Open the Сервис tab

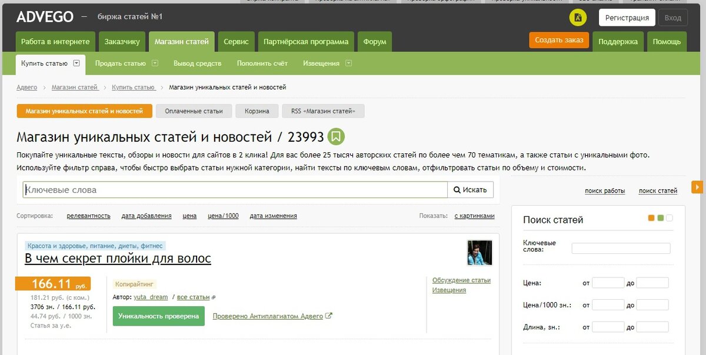click(236, 42)
